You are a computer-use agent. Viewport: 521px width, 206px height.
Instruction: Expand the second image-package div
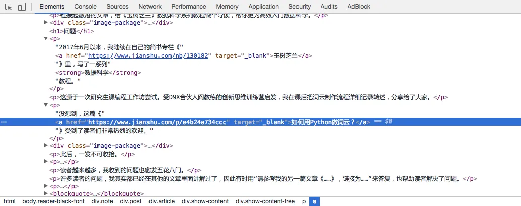coord(46,146)
